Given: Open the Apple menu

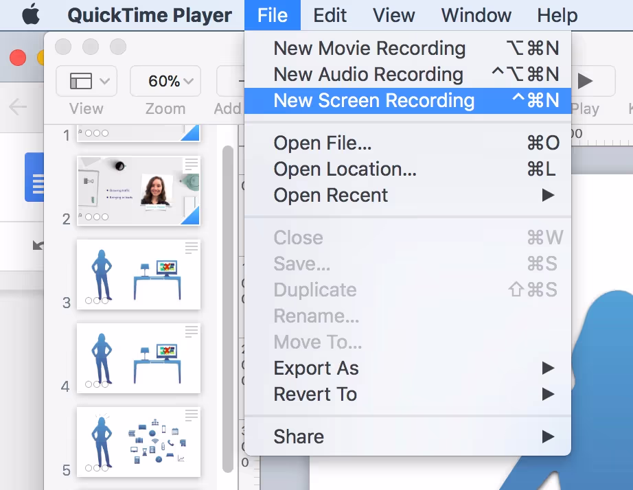Looking at the screenshot, I should (x=31, y=15).
